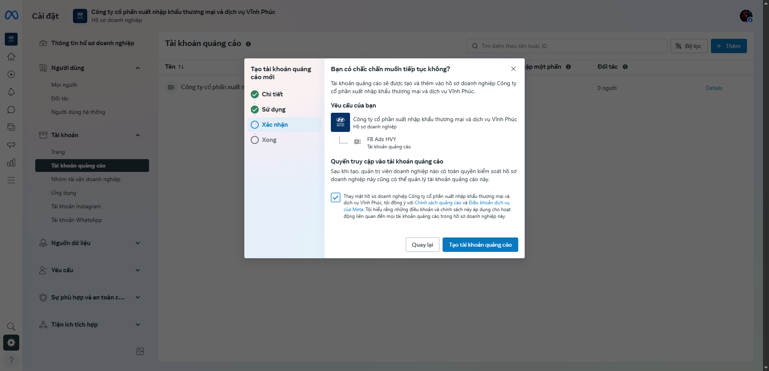Image resolution: width=769 pixels, height=371 pixels.
Task: Click the megaphone ads icon
Action: pyautogui.click(x=11, y=145)
